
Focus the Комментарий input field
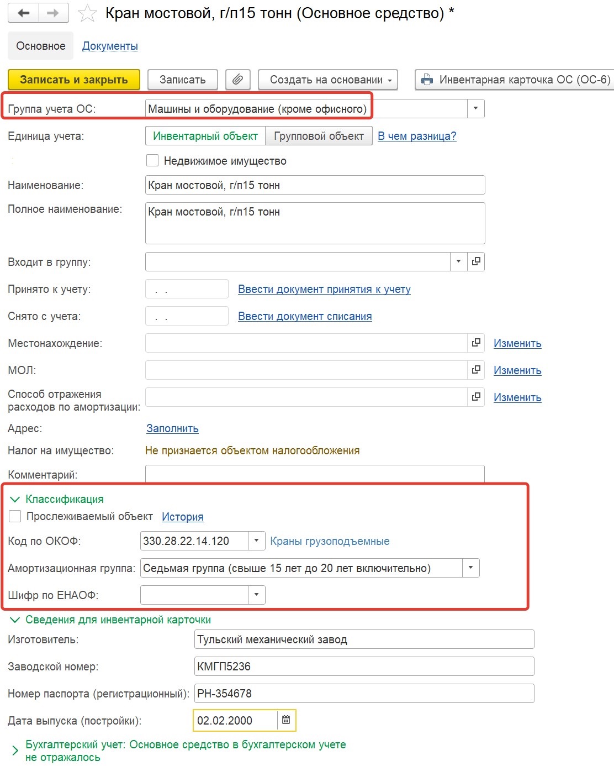point(315,474)
